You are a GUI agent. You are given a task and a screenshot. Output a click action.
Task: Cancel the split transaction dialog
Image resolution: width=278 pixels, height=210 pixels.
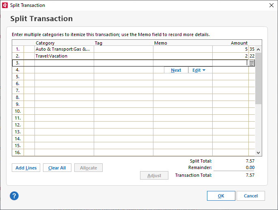coord(250,196)
